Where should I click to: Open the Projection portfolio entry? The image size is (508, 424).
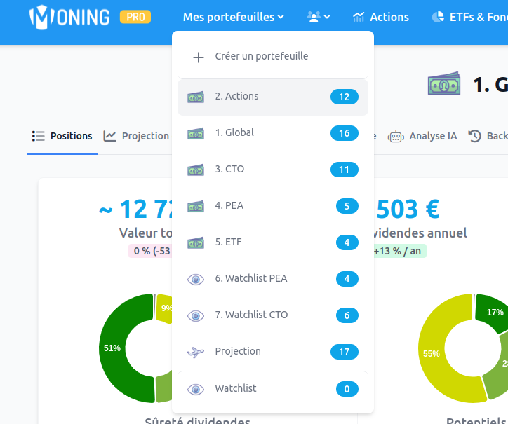click(x=273, y=352)
